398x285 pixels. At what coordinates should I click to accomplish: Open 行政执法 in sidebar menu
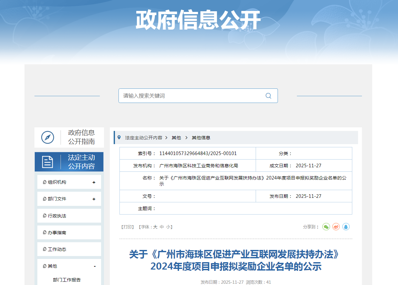57,216
